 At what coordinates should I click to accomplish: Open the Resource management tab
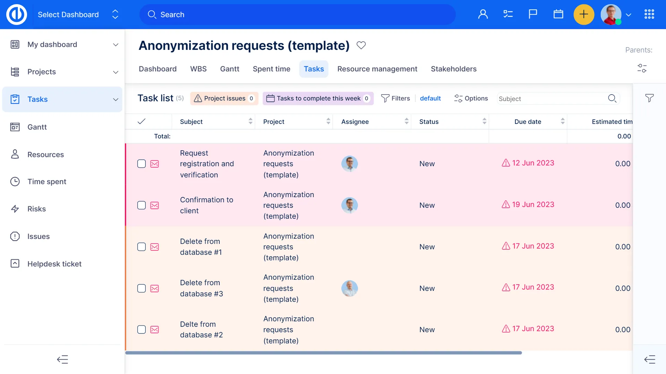click(377, 69)
